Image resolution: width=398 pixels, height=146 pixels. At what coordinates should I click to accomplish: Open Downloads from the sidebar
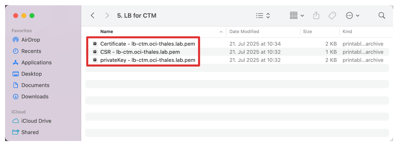pyautogui.click(x=31, y=97)
